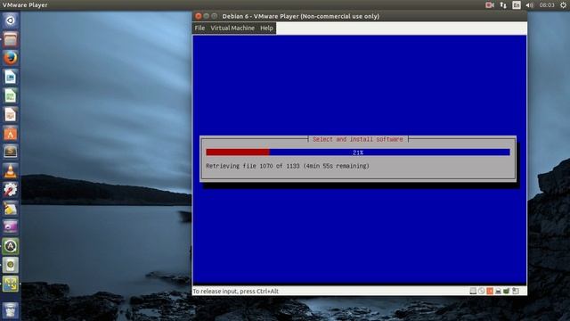Open System Settings wrench-and-gear icon
Image resolution: width=570 pixels, height=321 pixels.
tap(10, 190)
